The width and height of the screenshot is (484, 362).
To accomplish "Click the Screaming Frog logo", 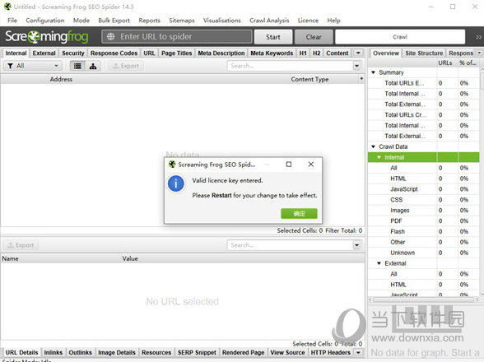I will (47, 37).
